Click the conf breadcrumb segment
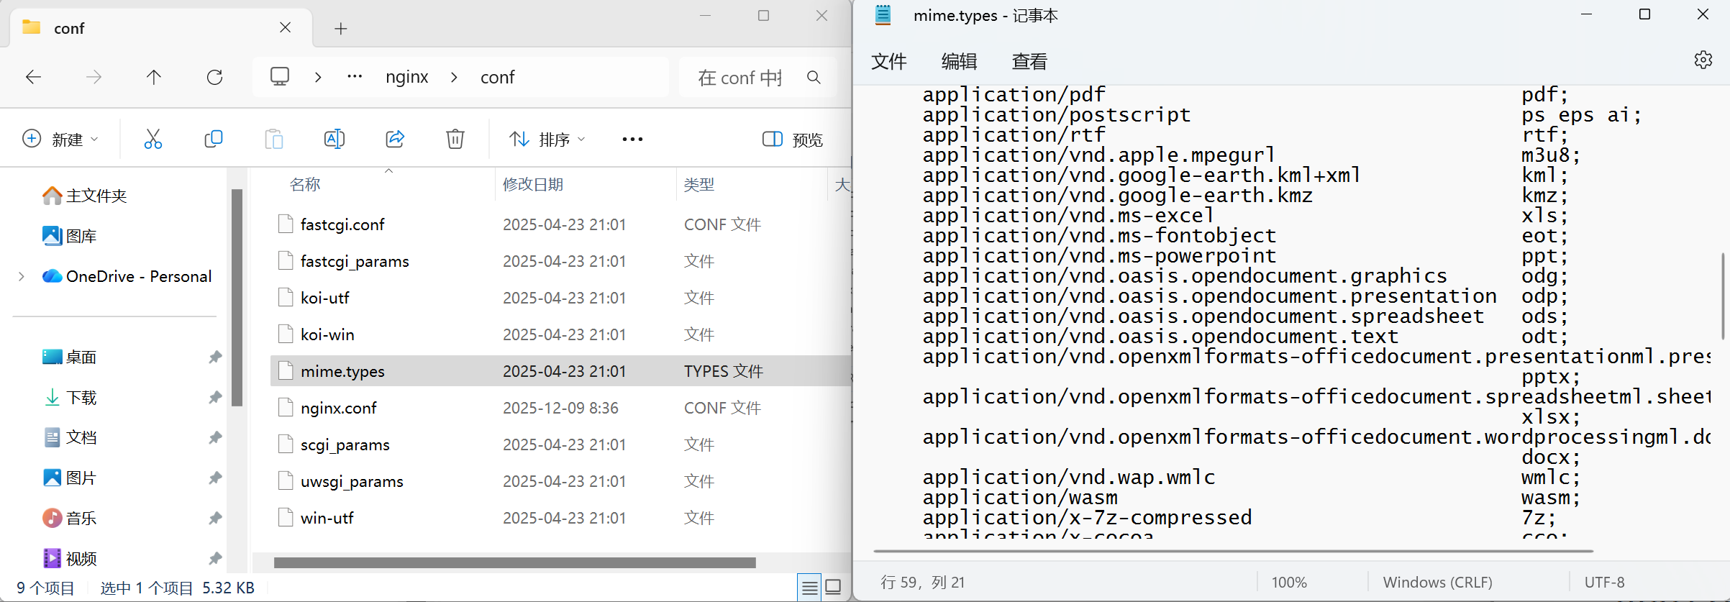The width and height of the screenshot is (1730, 602). tap(497, 77)
